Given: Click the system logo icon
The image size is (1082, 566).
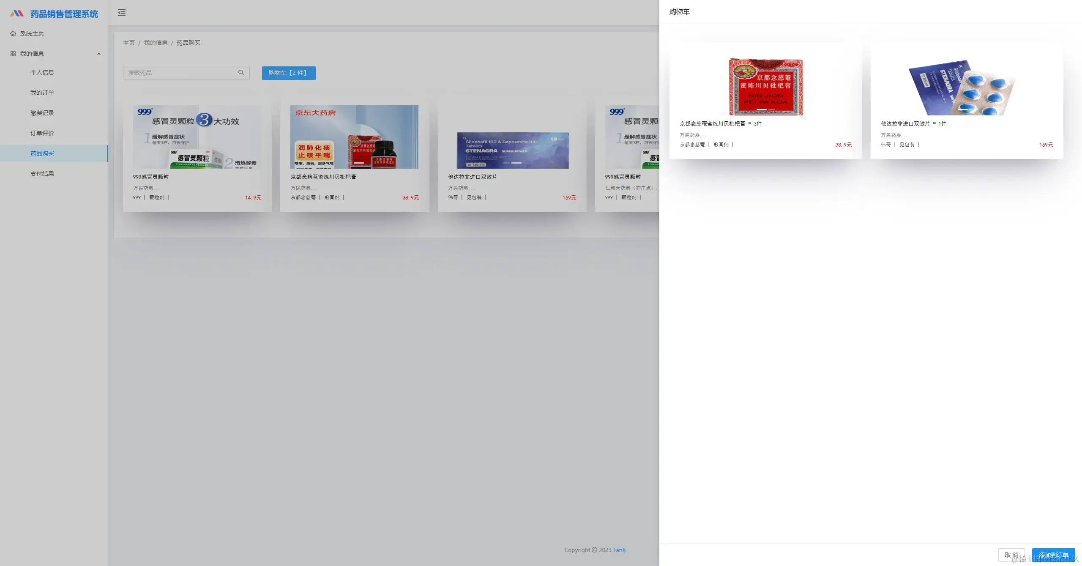Looking at the screenshot, I should tap(17, 14).
